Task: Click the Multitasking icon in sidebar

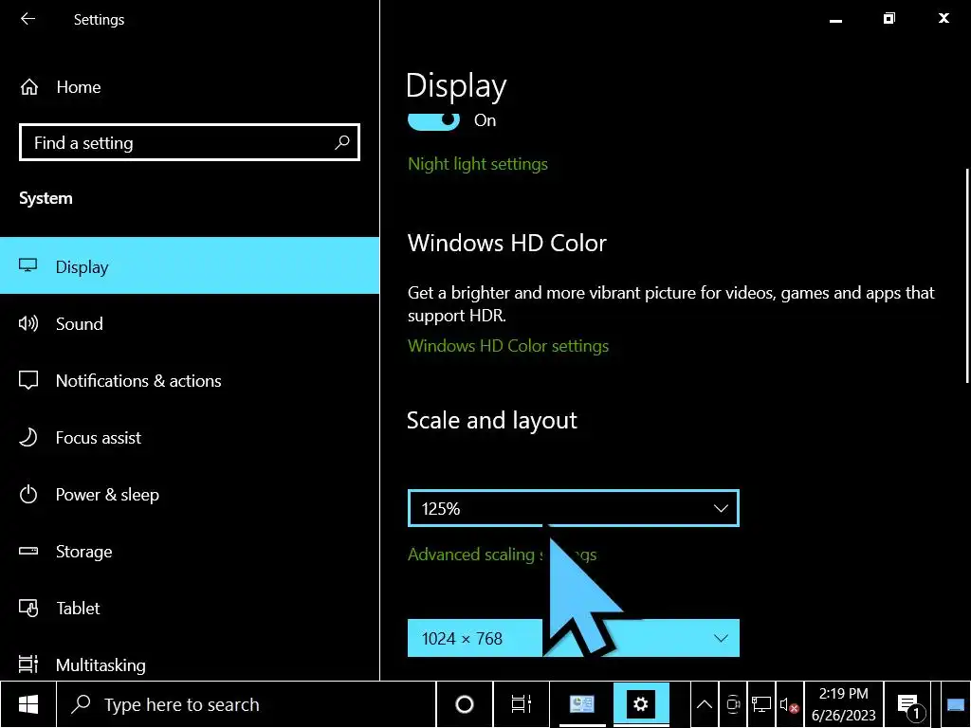Action: click(27, 664)
